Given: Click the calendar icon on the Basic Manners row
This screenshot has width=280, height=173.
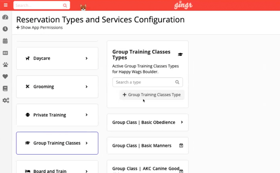Looking at the screenshot, I should pyautogui.click(x=181, y=146).
